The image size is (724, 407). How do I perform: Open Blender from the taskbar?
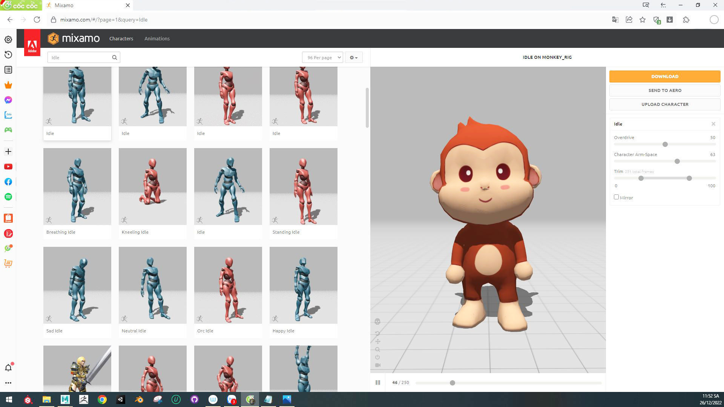tap(139, 399)
